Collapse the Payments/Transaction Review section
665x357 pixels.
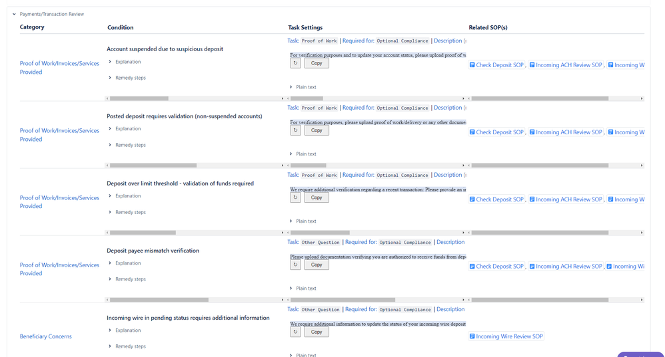(14, 14)
